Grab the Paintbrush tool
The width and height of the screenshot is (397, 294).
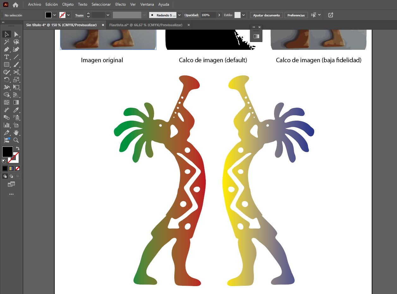(16, 64)
